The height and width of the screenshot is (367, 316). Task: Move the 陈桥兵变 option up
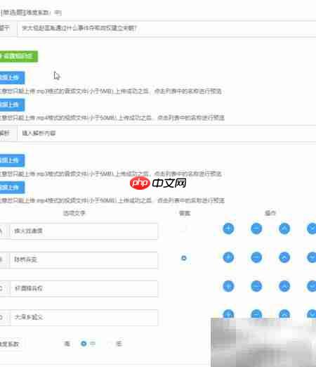pyautogui.click(x=284, y=257)
